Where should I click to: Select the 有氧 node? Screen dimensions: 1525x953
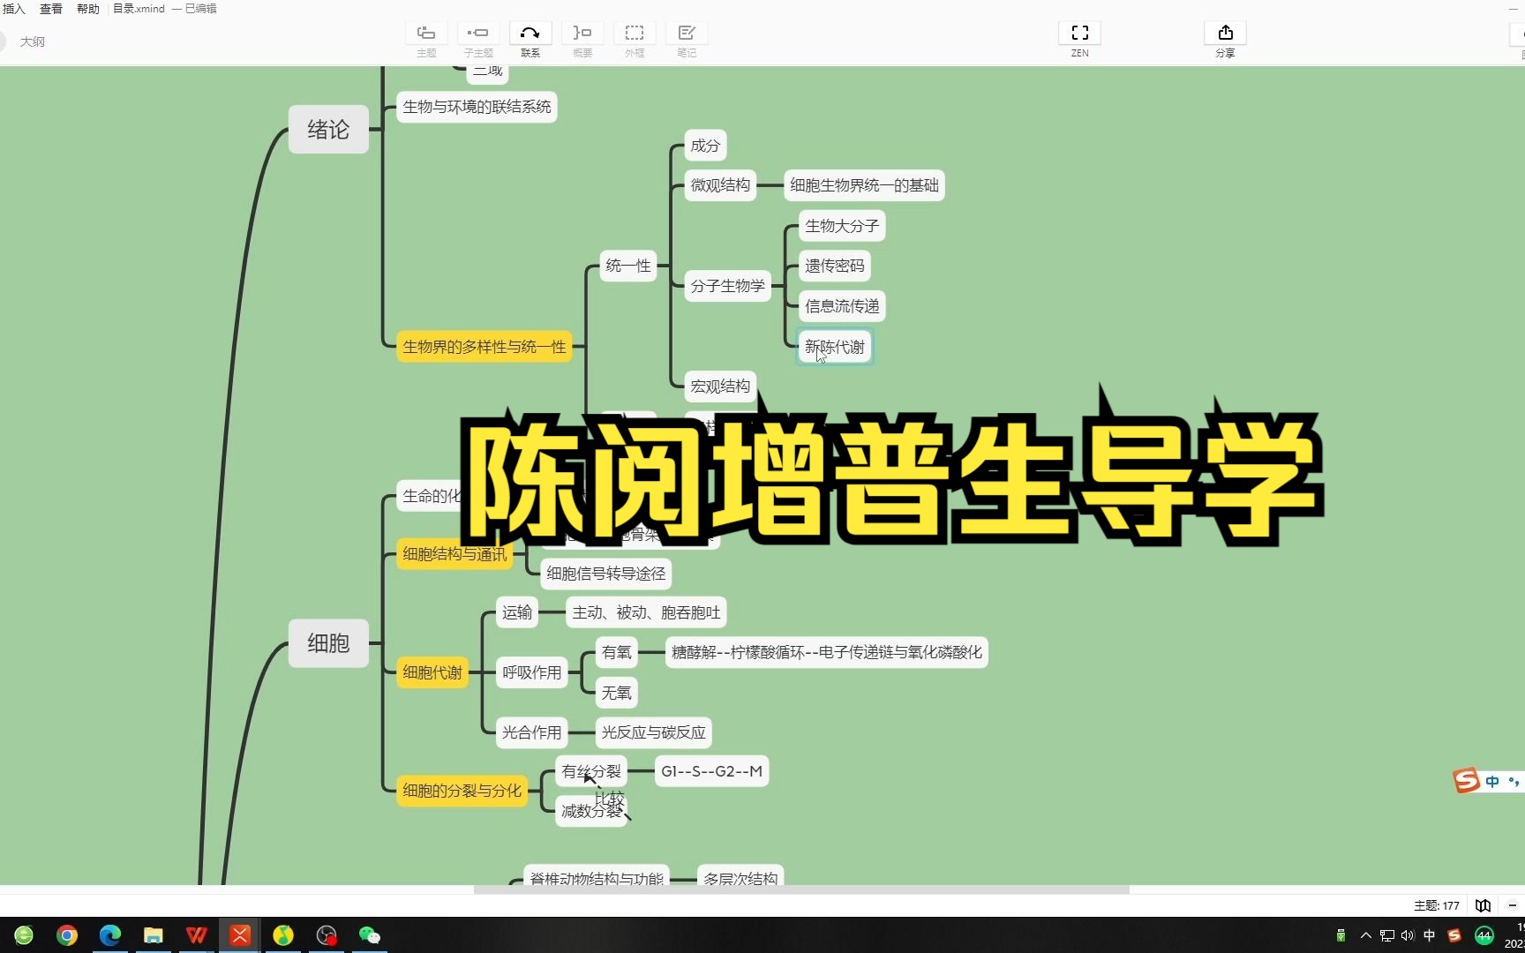(617, 652)
